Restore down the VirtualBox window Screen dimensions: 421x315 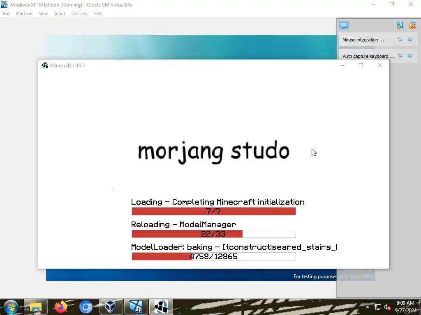pos(392,4)
